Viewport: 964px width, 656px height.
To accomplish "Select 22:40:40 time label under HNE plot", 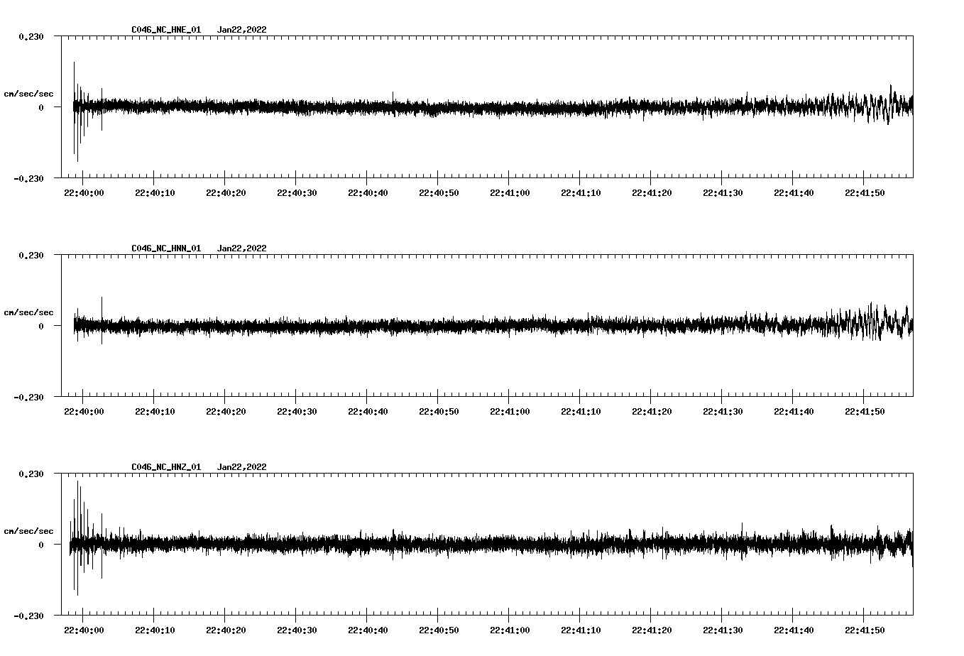I will tap(368, 193).
